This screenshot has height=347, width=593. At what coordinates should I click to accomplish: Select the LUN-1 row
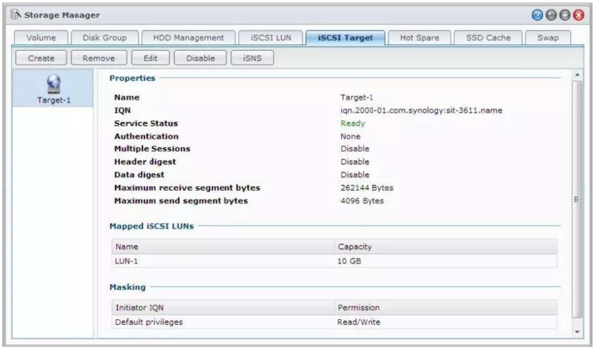click(x=335, y=261)
